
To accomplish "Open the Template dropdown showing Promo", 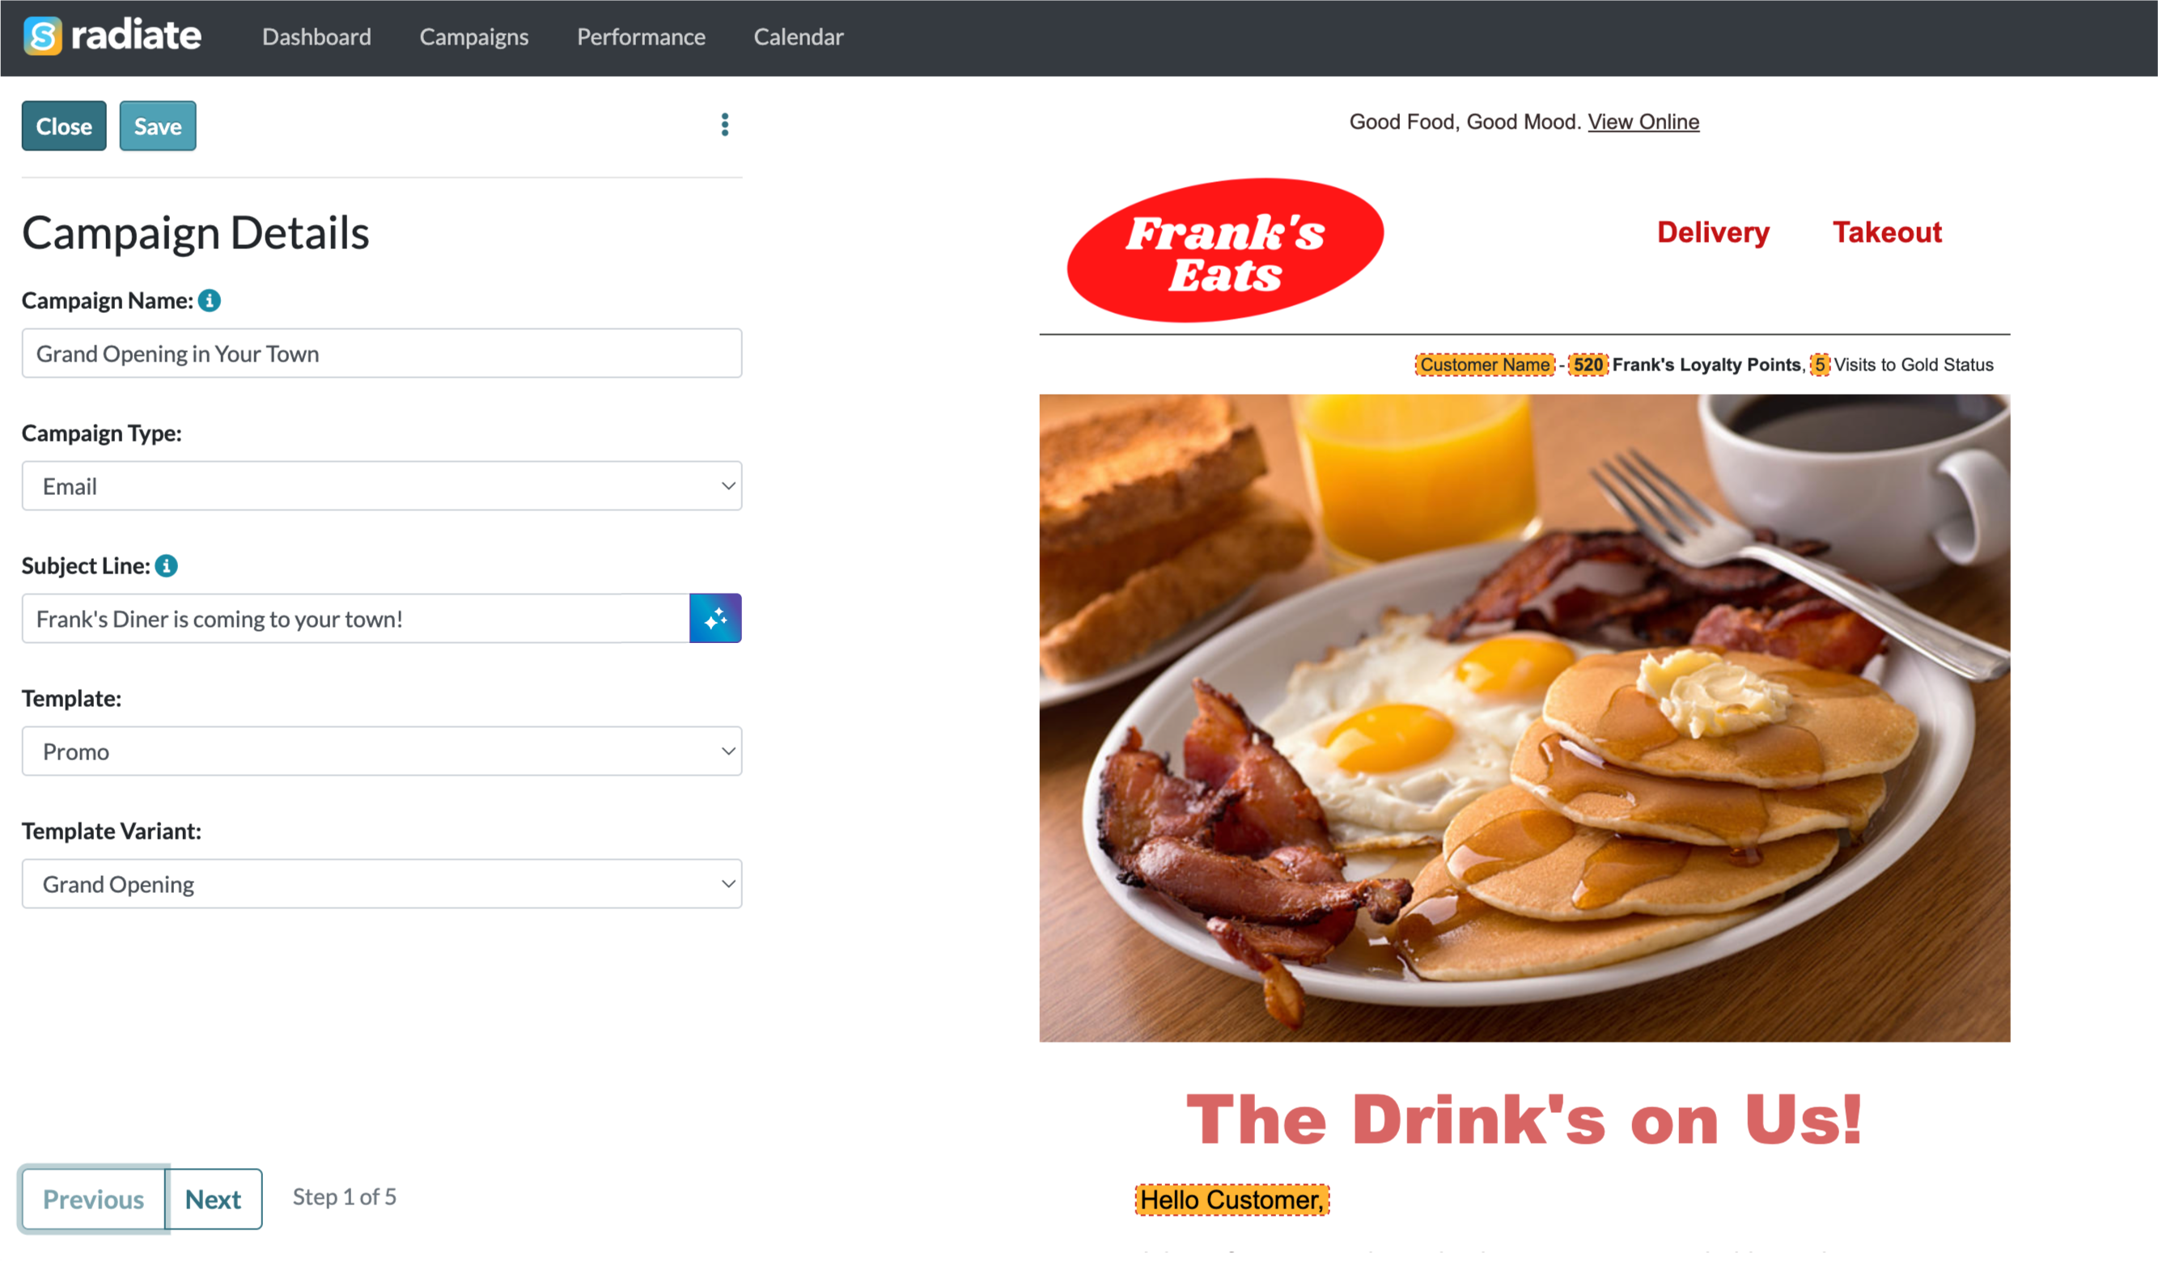I will (x=382, y=751).
